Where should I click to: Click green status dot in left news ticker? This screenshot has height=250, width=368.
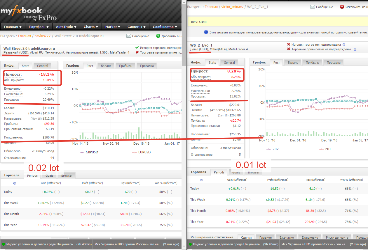click(4, 244)
